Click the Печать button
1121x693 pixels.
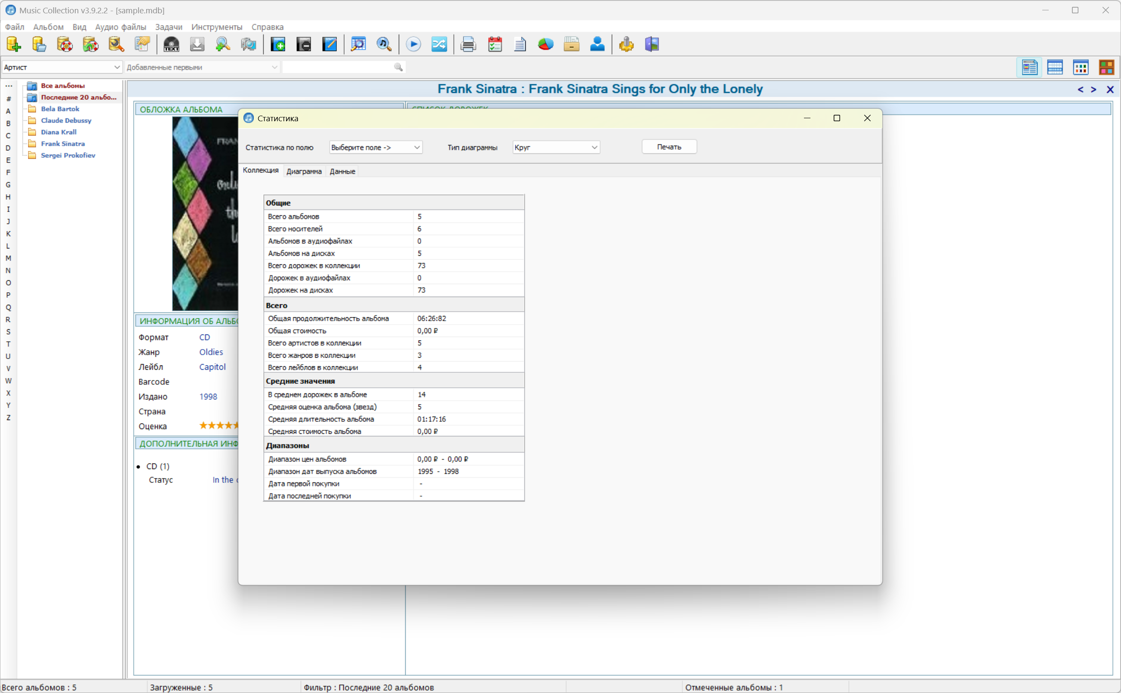[x=669, y=147]
